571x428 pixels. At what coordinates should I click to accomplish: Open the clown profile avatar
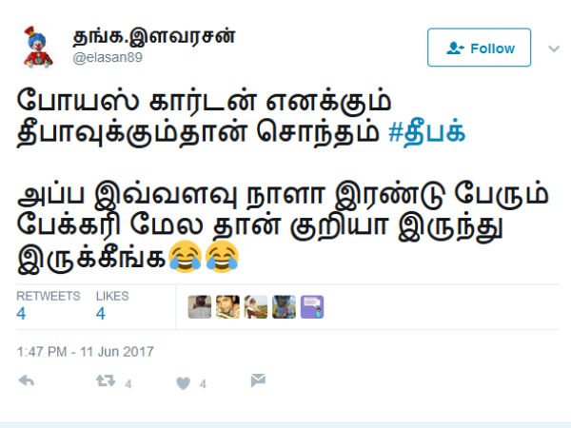coord(38,47)
